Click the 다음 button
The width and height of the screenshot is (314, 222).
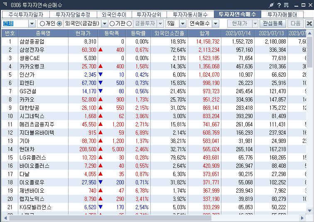point(296,24)
